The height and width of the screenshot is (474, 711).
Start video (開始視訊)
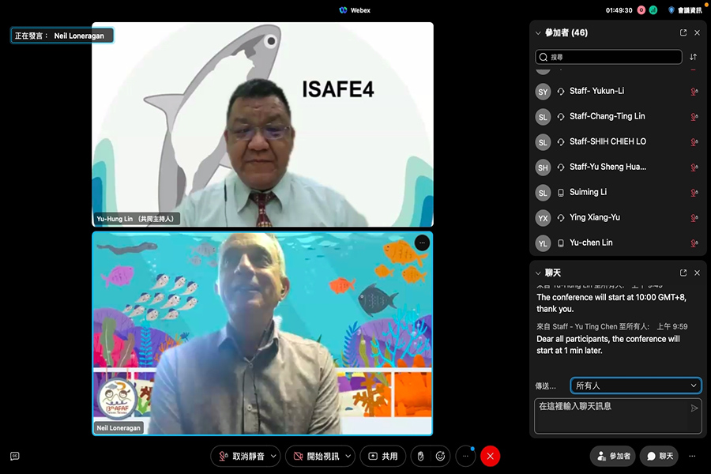click(x=315, y=457)
